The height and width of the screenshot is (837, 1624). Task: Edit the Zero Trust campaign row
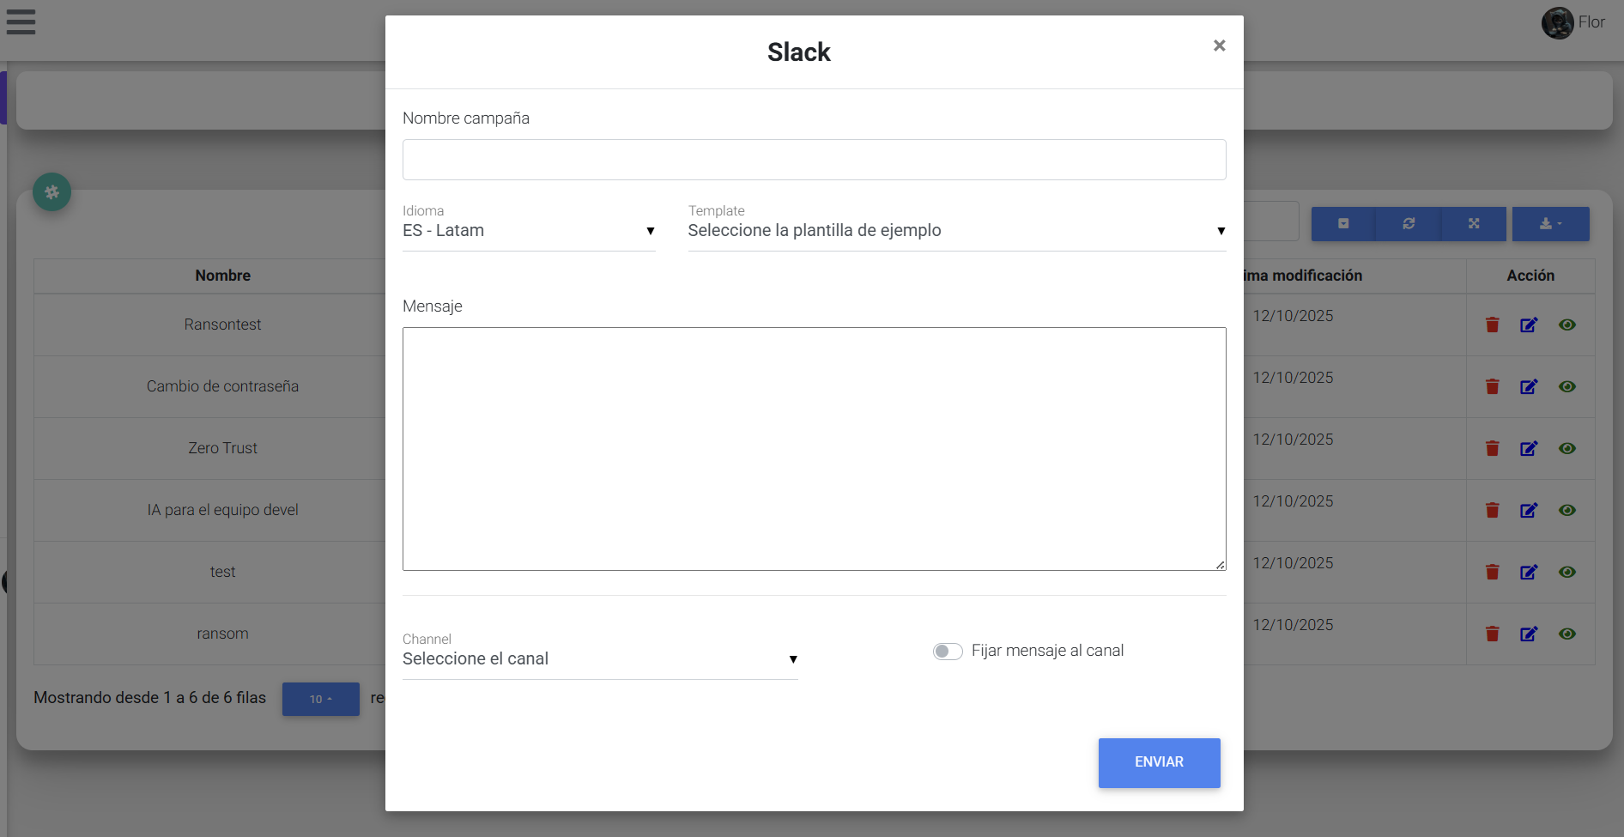1529,449
